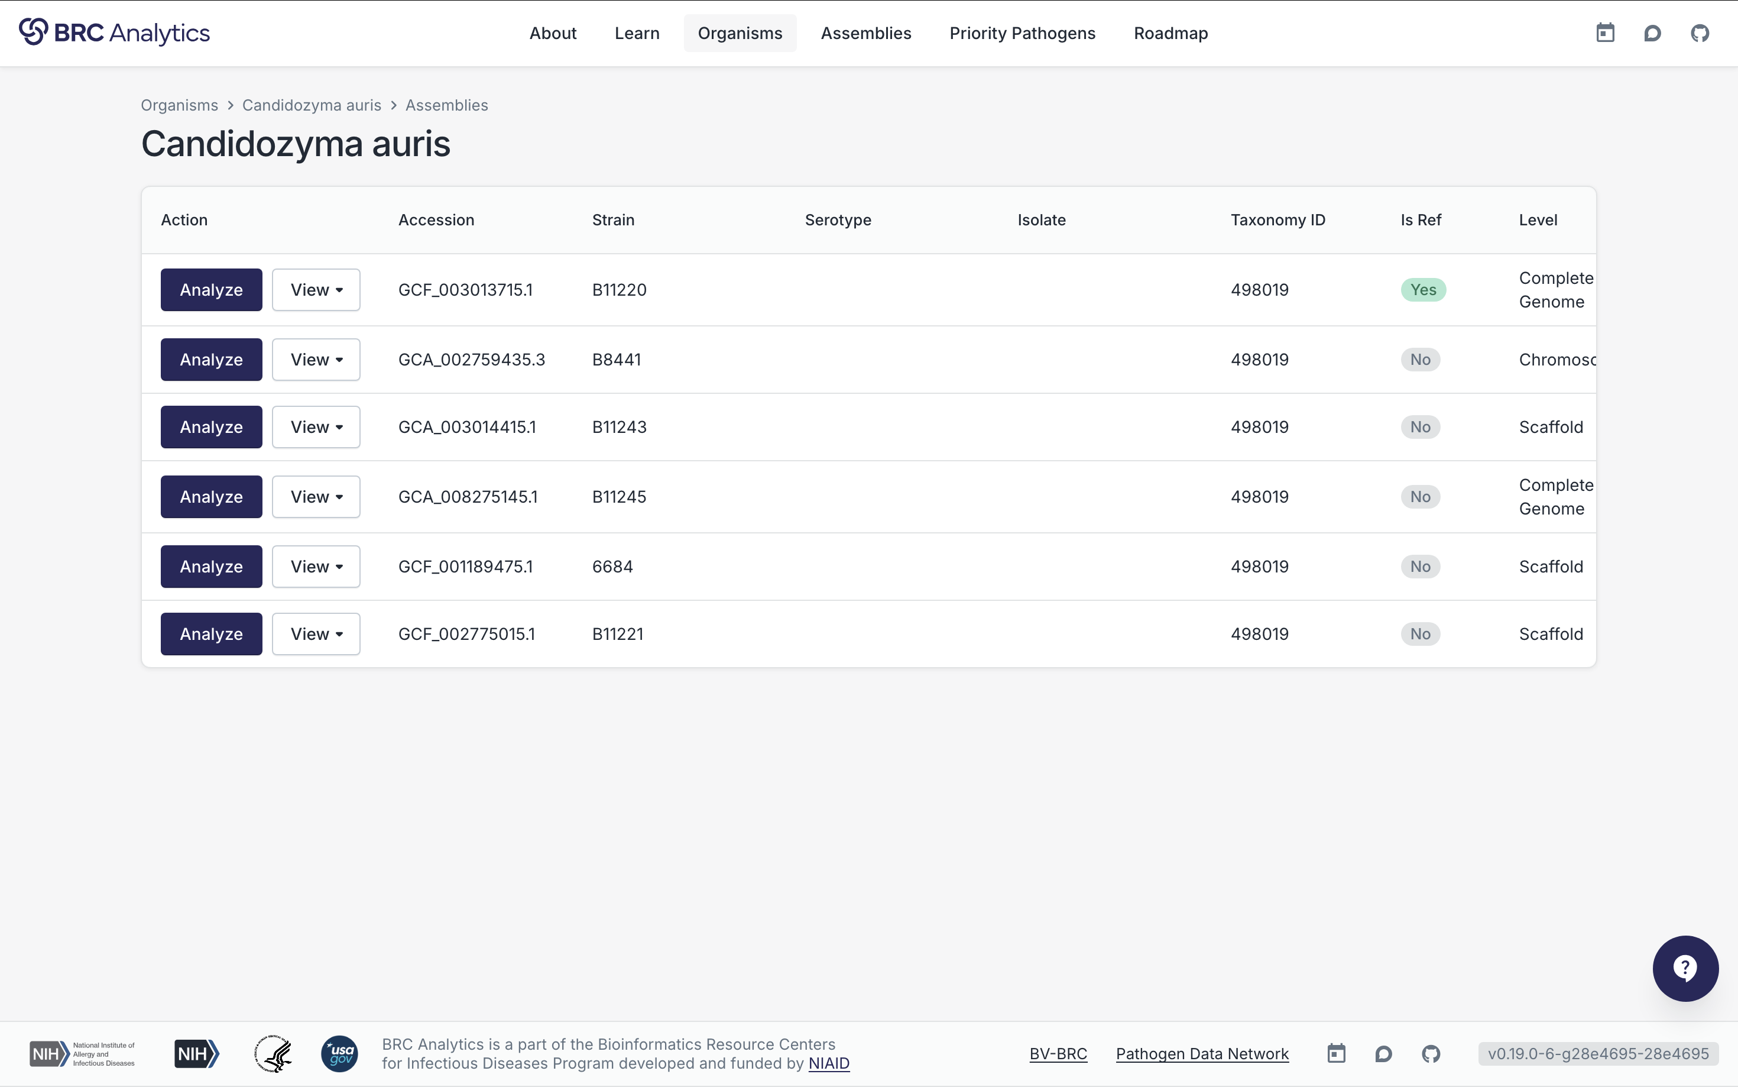Go to the Priority Pathogens menu item
Image resolution: width=1738 pixels, height=1087 pixels.
pyautogui.click(x=1022, y=33)
